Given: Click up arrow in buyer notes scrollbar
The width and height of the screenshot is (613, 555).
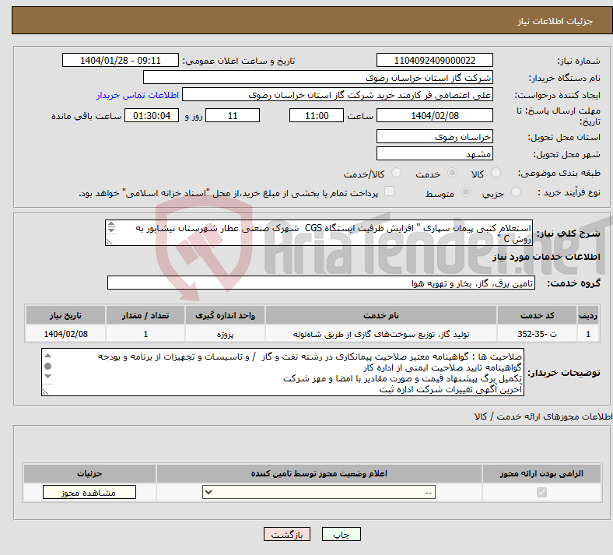Looking at the screenshot, I should click(x=47, y=356).
